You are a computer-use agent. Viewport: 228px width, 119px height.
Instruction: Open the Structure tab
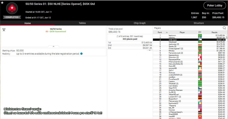point(199,23)
